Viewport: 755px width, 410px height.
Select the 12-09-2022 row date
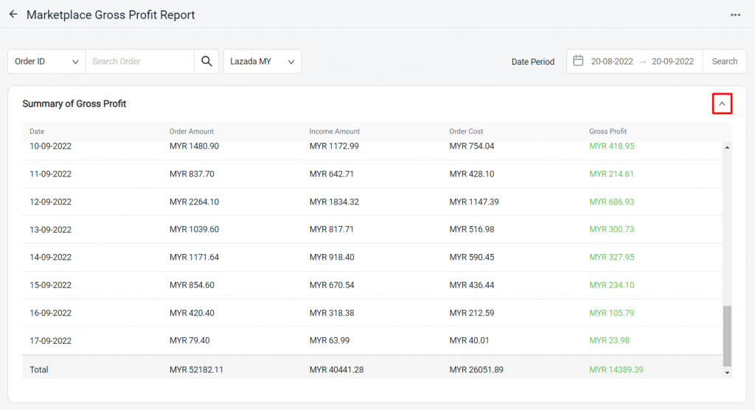tap(50, 202)
